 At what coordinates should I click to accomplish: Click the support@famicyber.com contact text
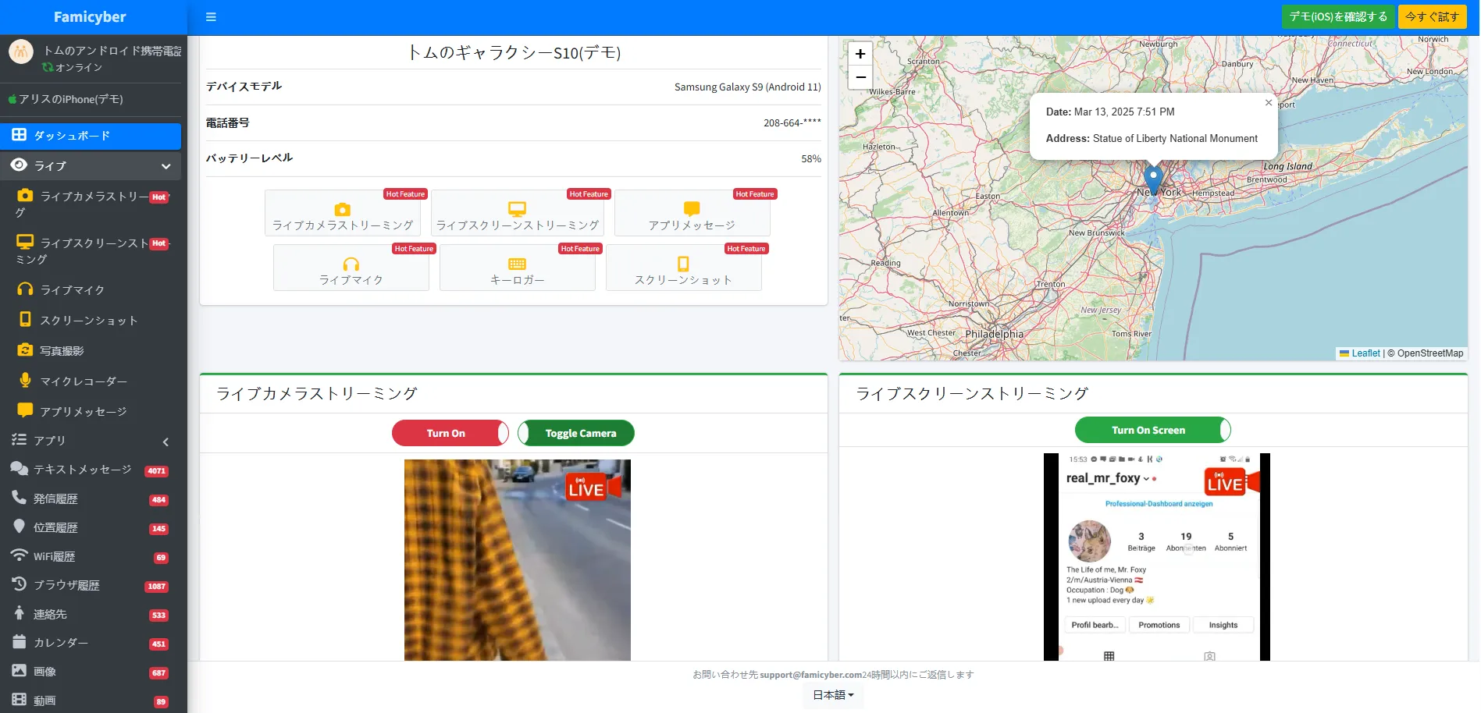(x=810, y=675)
